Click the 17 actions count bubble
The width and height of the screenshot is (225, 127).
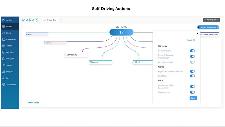pyautogui.click(x=121, y=32)
